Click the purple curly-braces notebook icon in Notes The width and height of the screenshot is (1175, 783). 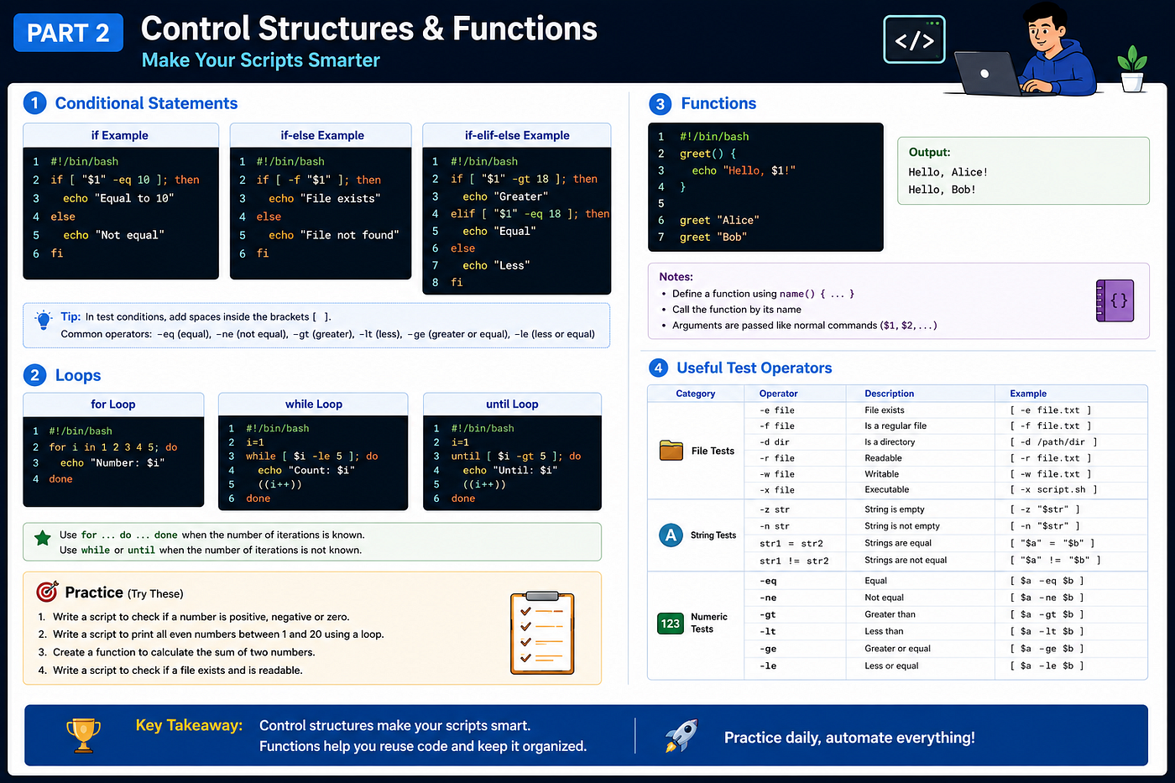point(1115,300)
